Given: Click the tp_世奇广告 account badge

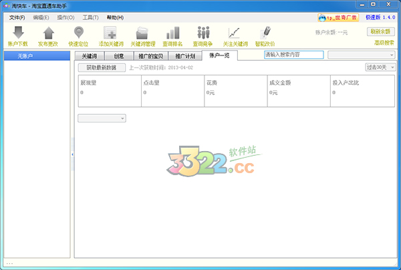Looking at the screenshot, I should 338,17.
